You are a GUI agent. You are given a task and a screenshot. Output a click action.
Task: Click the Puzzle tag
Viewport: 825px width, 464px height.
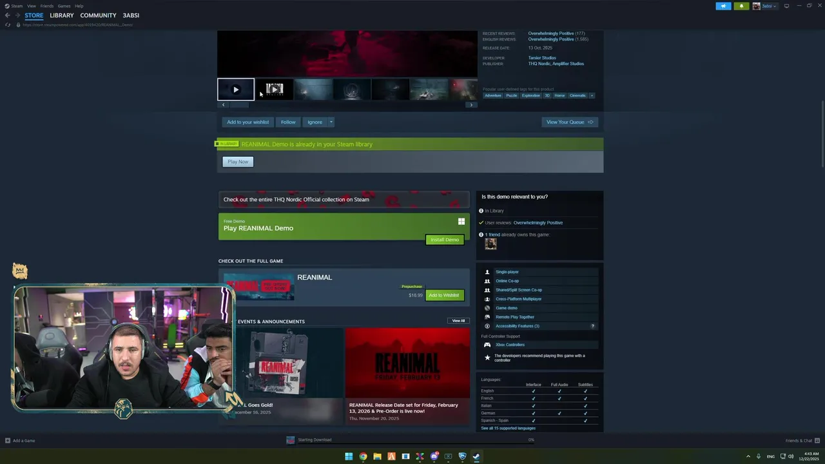(511, 95)
